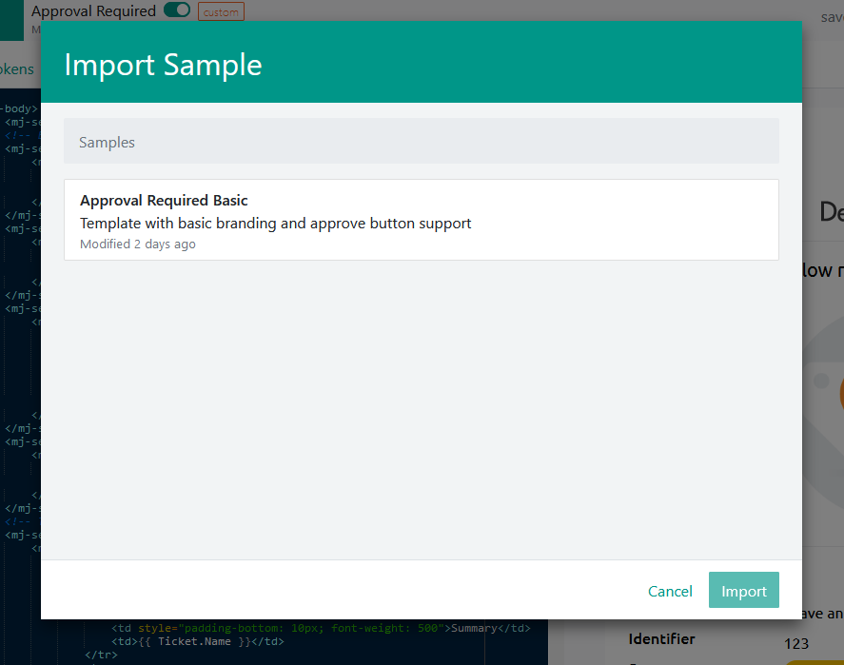
Task: Click the custom tag badge
Action: pyautogui.click(x=221, y=11)
